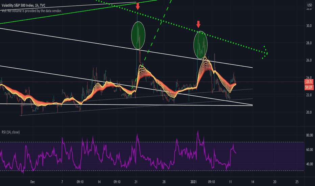Viewport: 315px width, 186px height.
Task: Click the 25 date label on time axis
Action: (297, 182)
